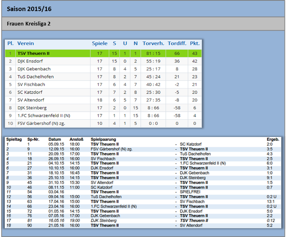Select 'TuS Dachelhofen' in the standings table
This screenshot has width=286, height=237.
point(35,77)
